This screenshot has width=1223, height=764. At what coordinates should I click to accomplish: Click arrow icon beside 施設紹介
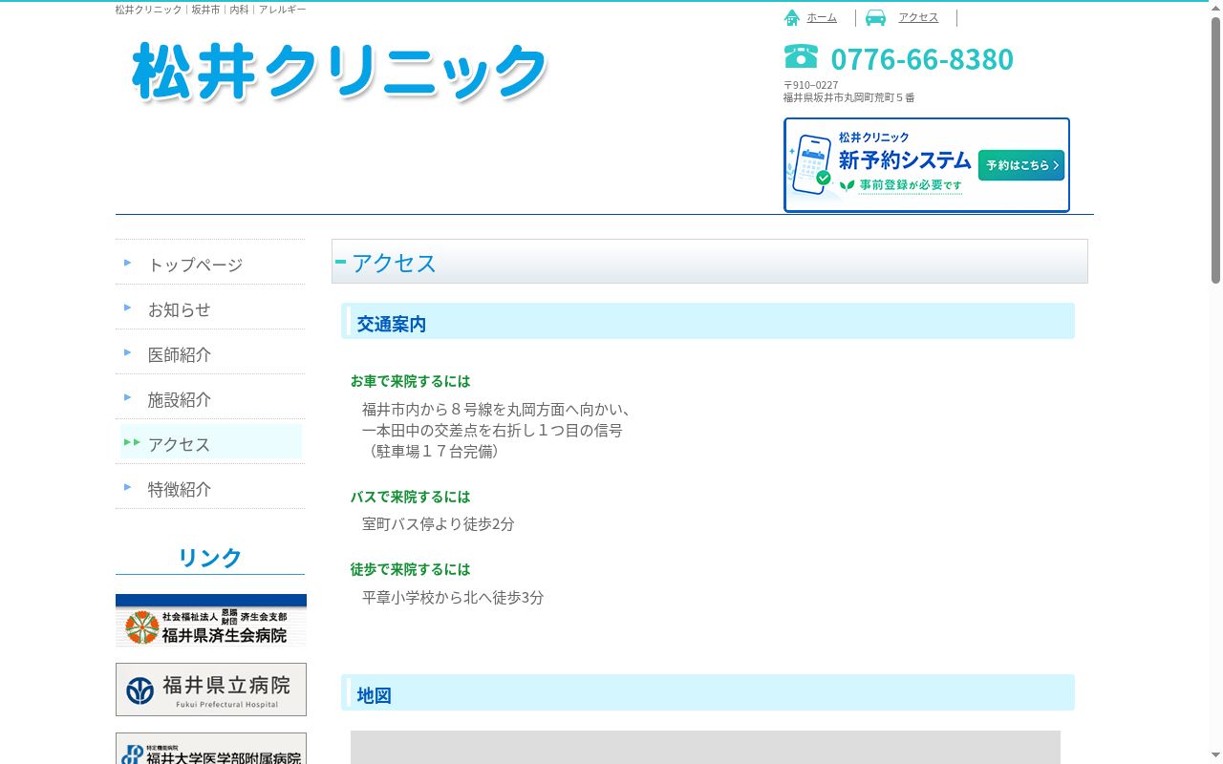click(x=128, y=397)
